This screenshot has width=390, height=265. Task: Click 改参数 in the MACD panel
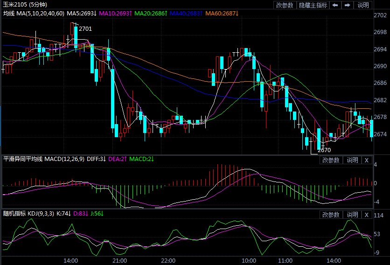click(x=330, y=160)
